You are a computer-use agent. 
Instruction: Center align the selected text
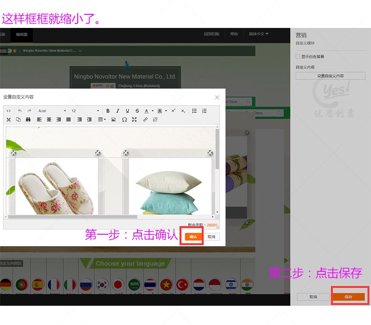click(48, 119)
